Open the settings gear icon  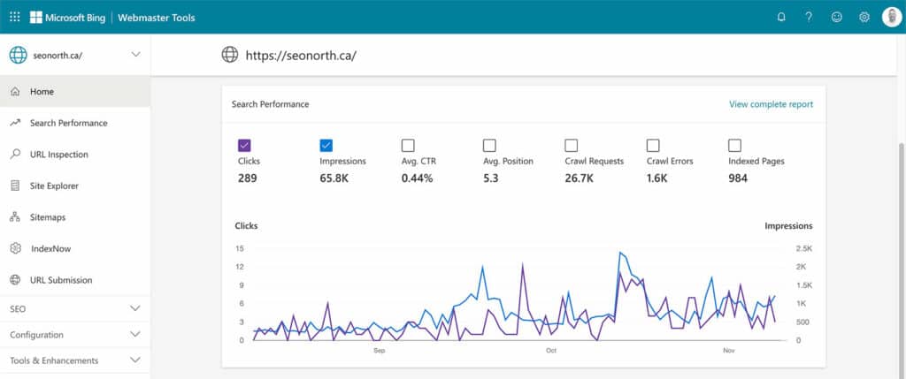point(864,18)
